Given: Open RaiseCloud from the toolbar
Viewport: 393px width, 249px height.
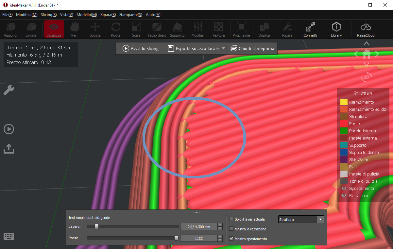Looking at the screenshot, I should coord(366,29).
